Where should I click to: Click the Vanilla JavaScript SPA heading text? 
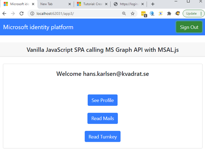coord(102,50)
